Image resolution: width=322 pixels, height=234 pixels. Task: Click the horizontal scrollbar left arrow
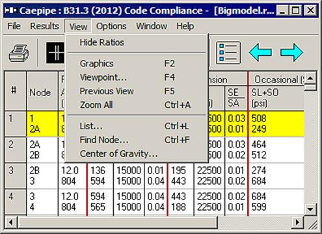click(11, 222)
